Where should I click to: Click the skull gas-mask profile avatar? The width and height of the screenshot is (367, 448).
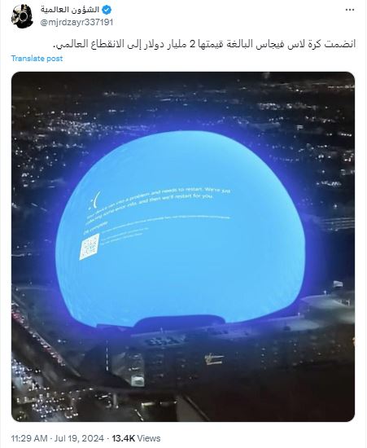[22, 16]
